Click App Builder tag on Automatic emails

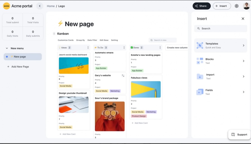101,68
